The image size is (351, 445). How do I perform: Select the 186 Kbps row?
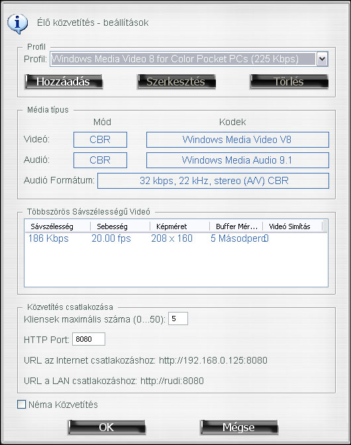coord(176,238)
